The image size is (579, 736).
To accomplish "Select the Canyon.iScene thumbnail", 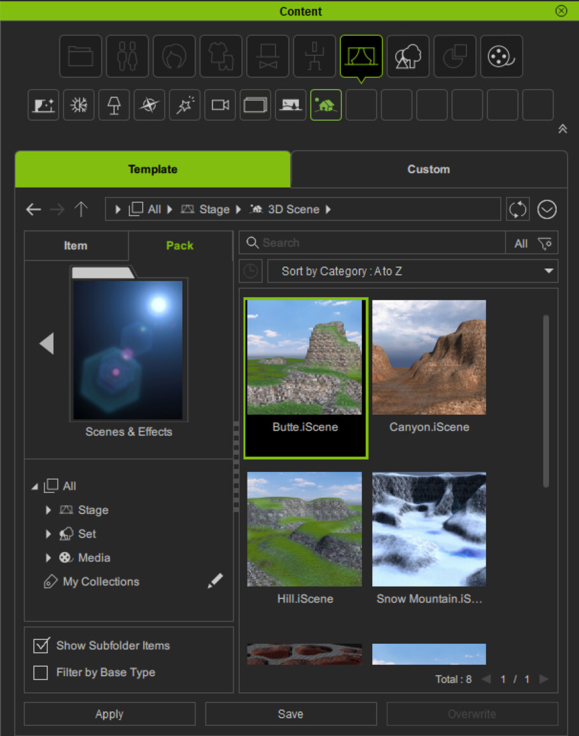I will pyautogui.click(x=429, y=359).
